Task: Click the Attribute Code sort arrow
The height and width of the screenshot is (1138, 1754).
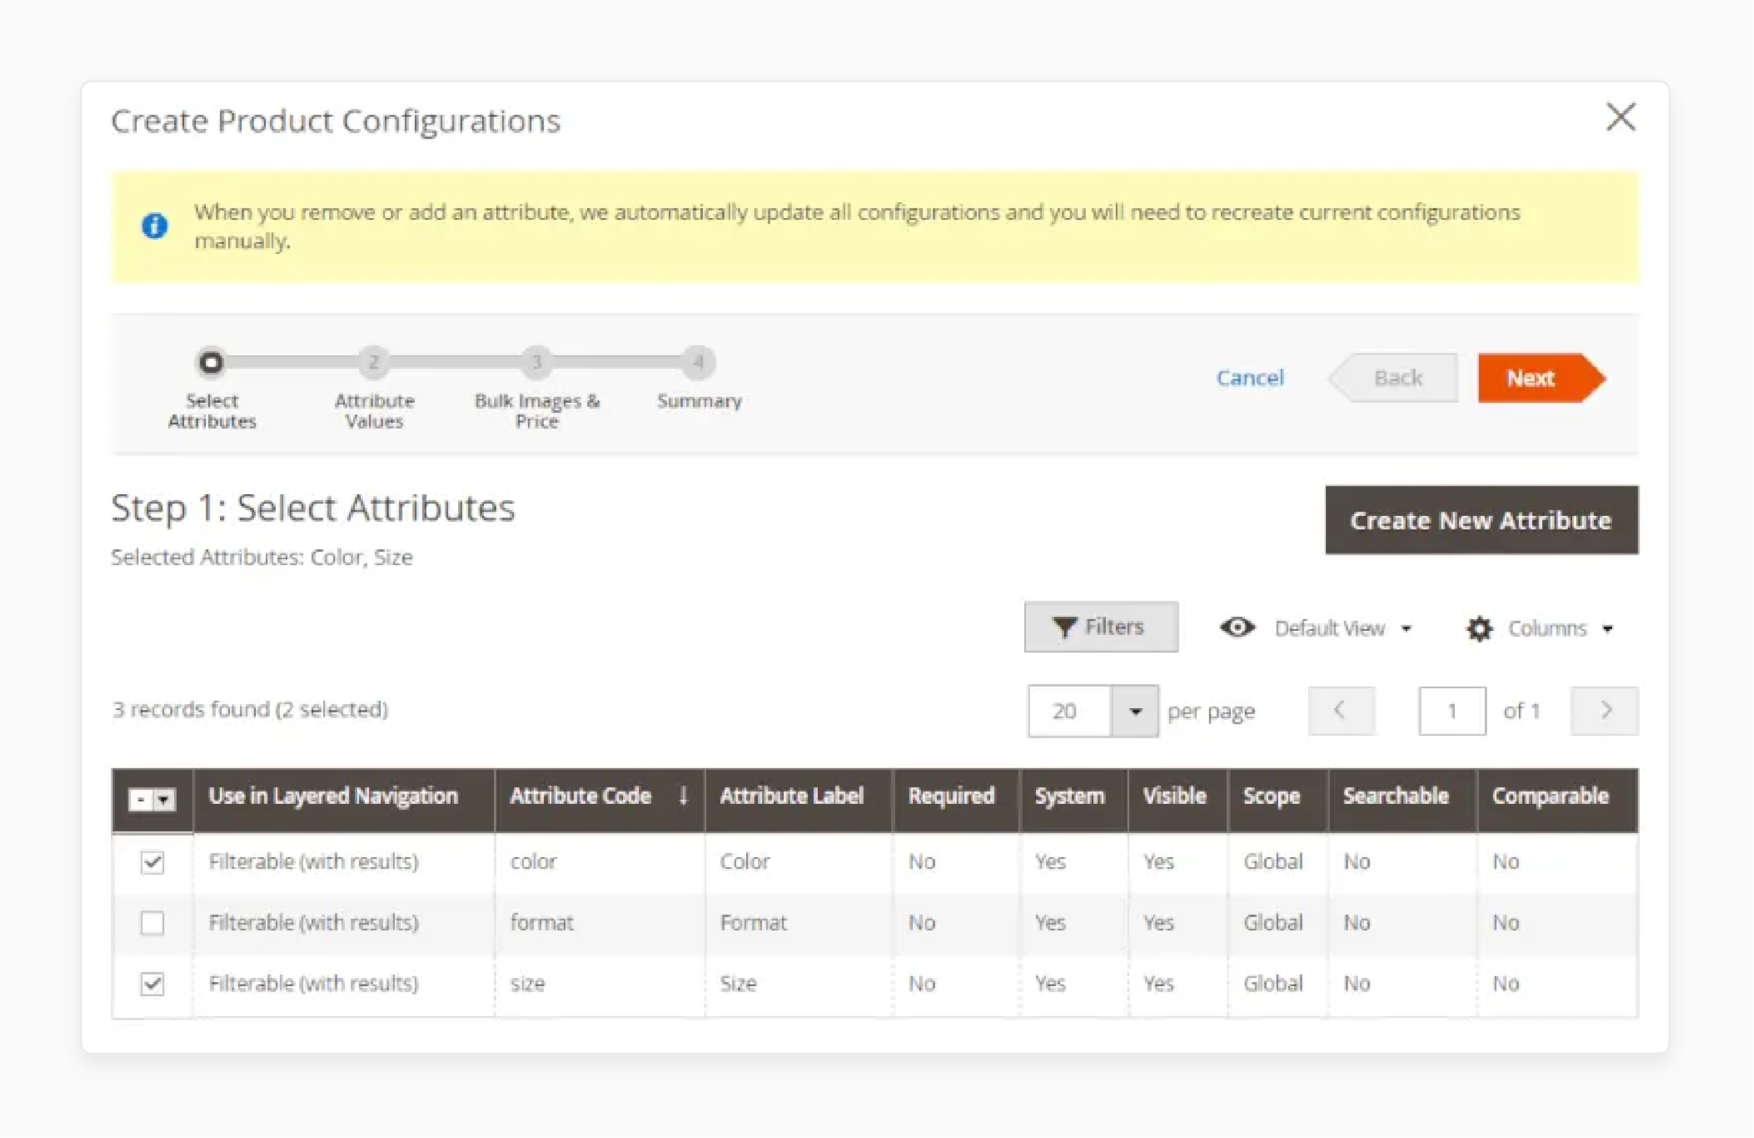Action: (683, 796)
